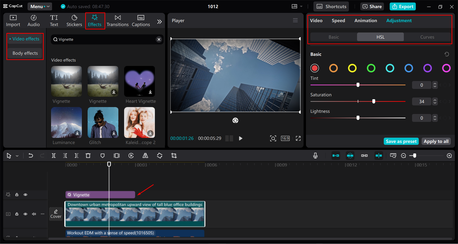Toggle auto snapping in the timeline
This screenshot has width=458, height=244.
(350, 156)
